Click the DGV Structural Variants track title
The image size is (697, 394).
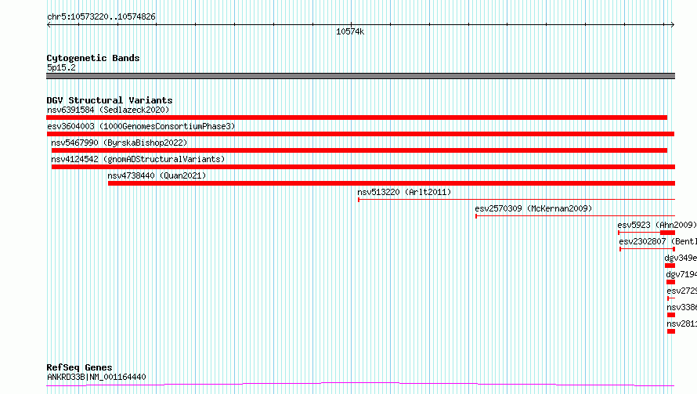(x=110, y=100)
